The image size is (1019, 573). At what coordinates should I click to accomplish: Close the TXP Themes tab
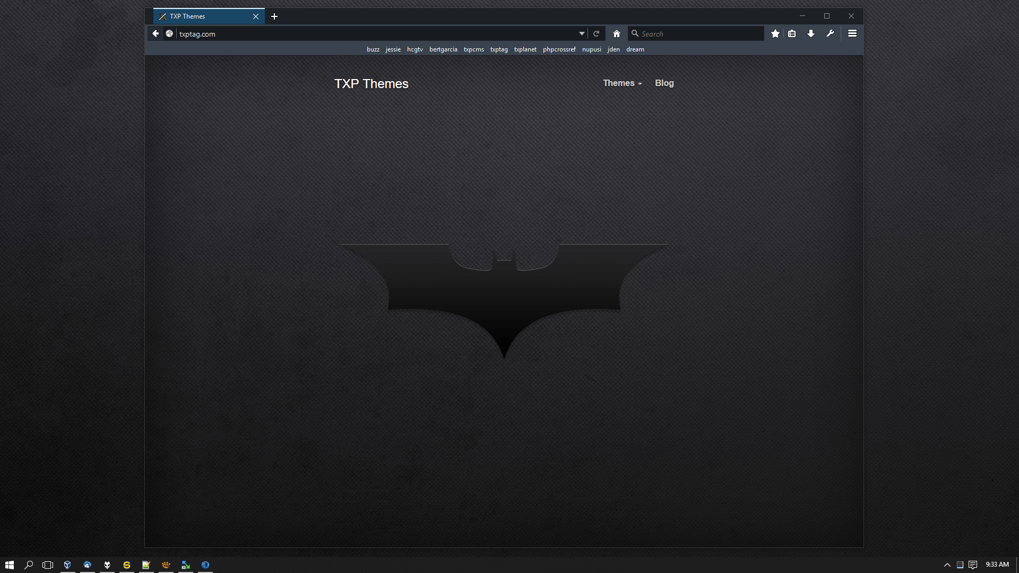[x=256, y=16]
